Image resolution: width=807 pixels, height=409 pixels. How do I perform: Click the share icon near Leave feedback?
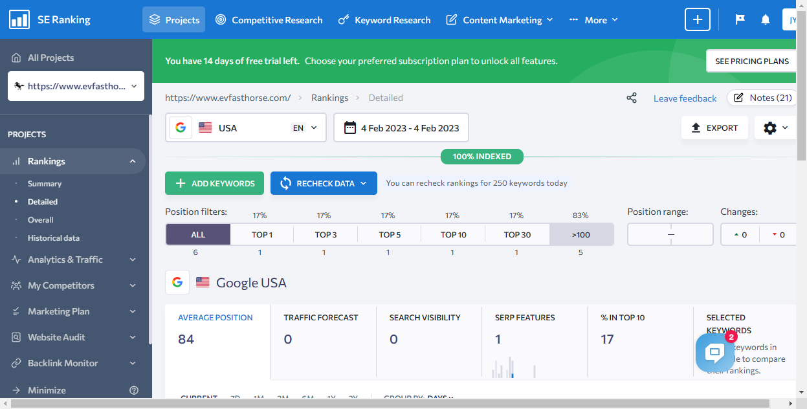click(x=632, y=98)
